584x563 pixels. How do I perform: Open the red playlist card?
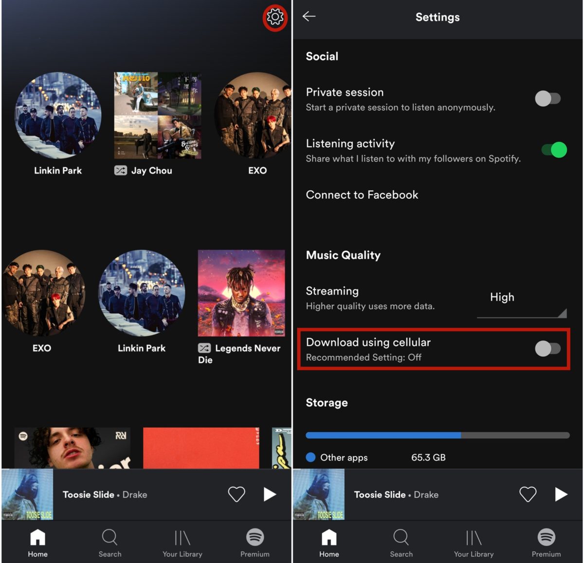click(201, 448)
